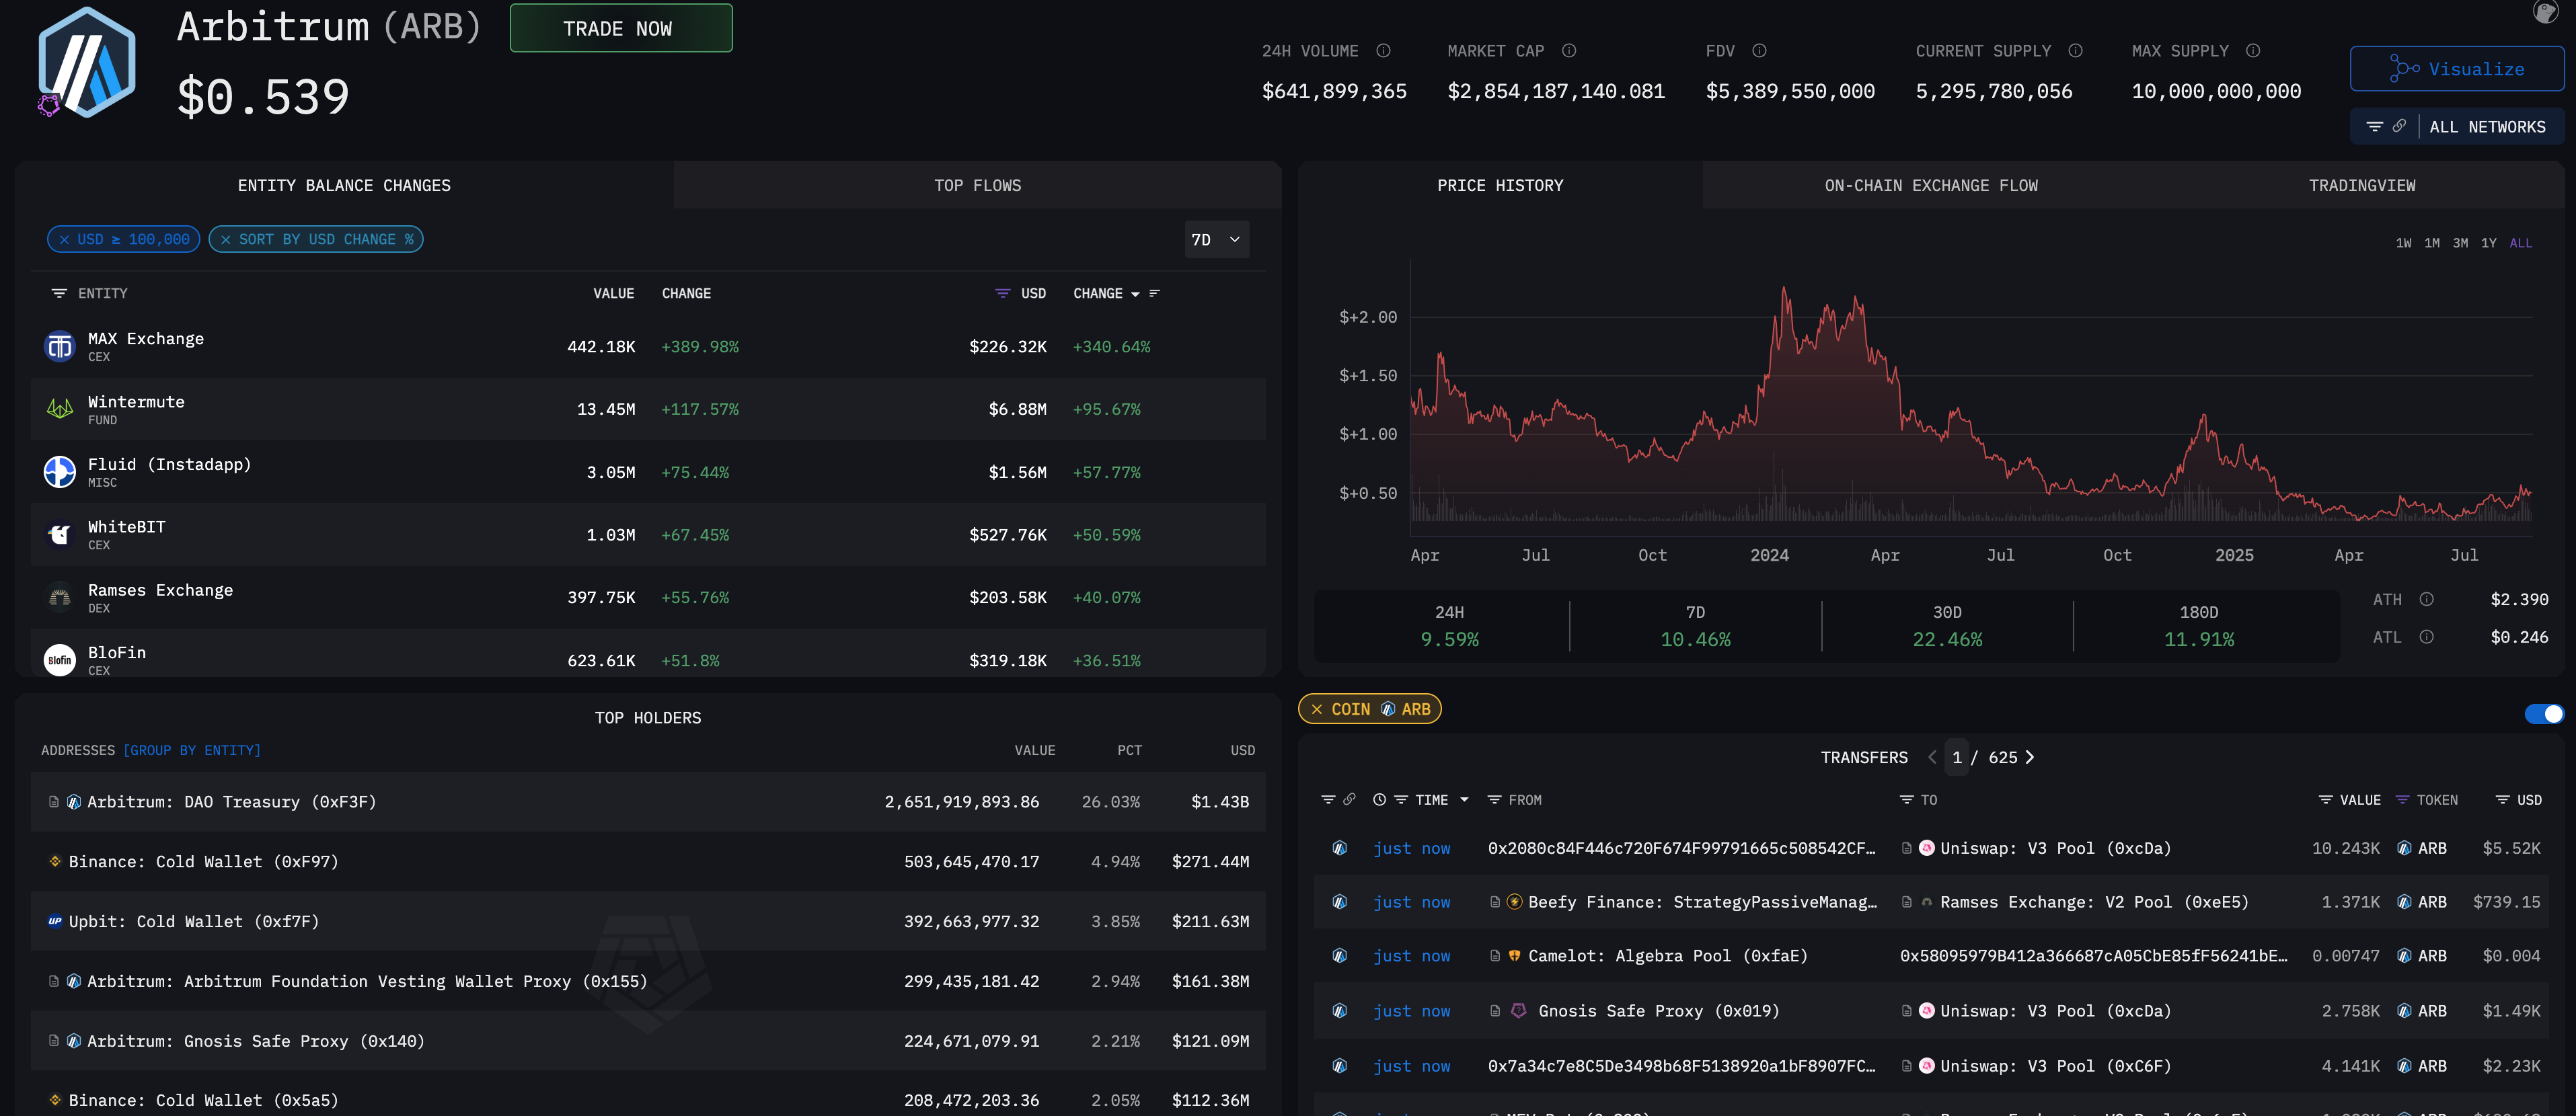This screenshot has width=2576, height=1116.
Task: Click the Market Cap info icon
Action: [1569, 51]
